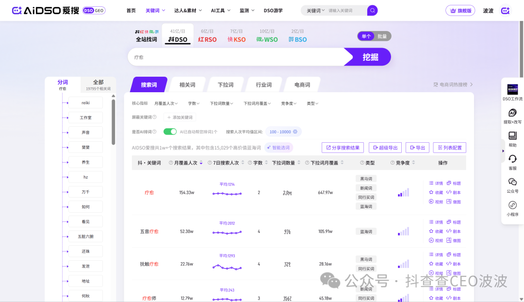Click settings gear in 100 - 10000 range
Image resolution: width=524 pixels, height=302 pixels.
click(x=296, y=132)
